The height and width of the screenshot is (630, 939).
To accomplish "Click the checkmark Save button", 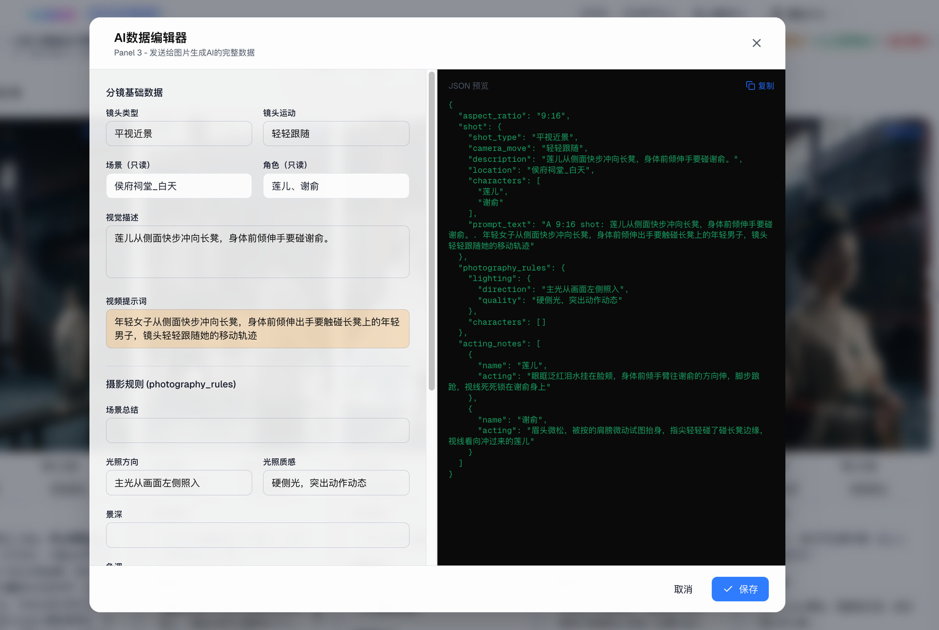I will click(739, 589).
